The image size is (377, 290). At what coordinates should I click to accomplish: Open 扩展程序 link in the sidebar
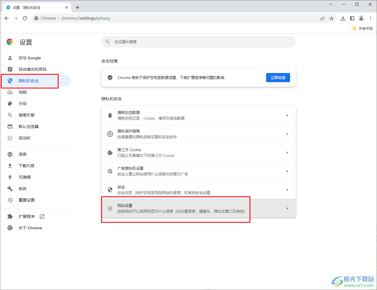point(36,216)
